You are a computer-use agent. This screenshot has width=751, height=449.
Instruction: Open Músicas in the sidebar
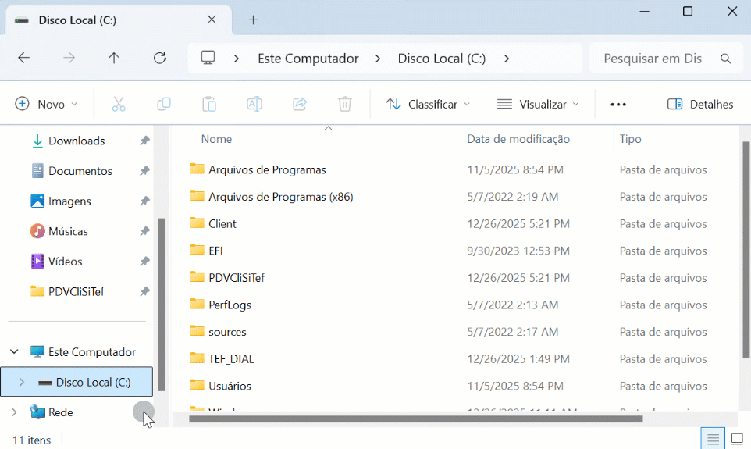(68, 231)
